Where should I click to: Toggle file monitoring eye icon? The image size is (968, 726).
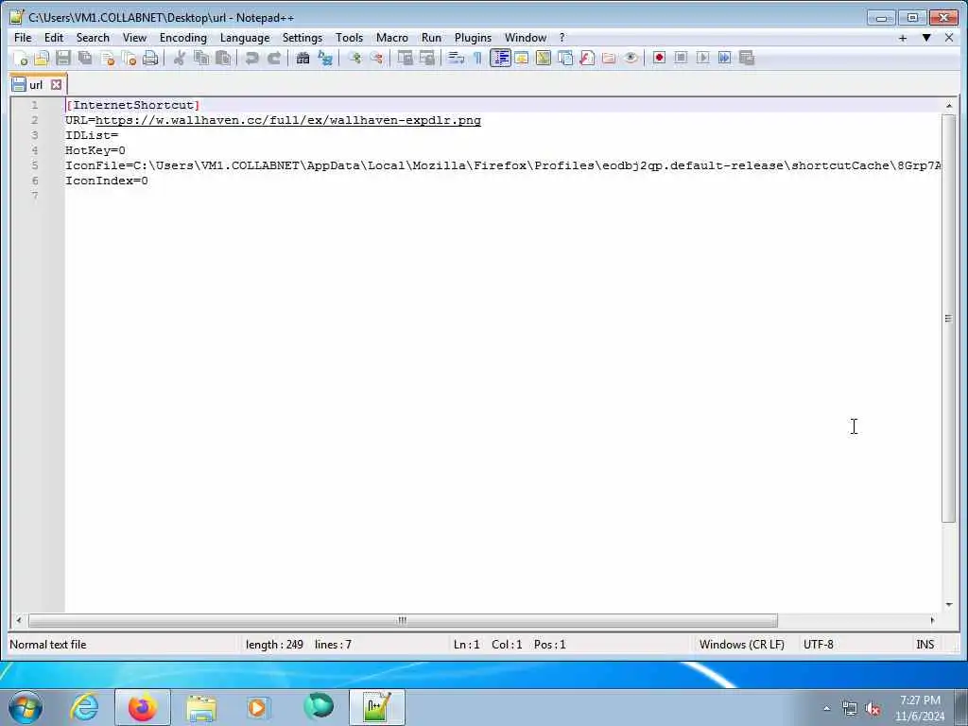(x=631, y=58)
